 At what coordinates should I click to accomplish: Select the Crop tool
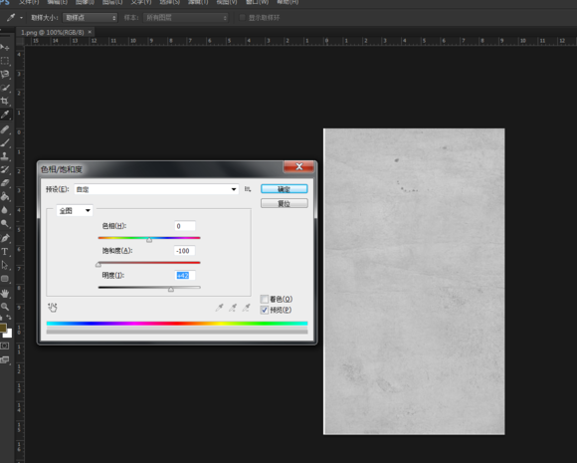click(x=5, y=101)
